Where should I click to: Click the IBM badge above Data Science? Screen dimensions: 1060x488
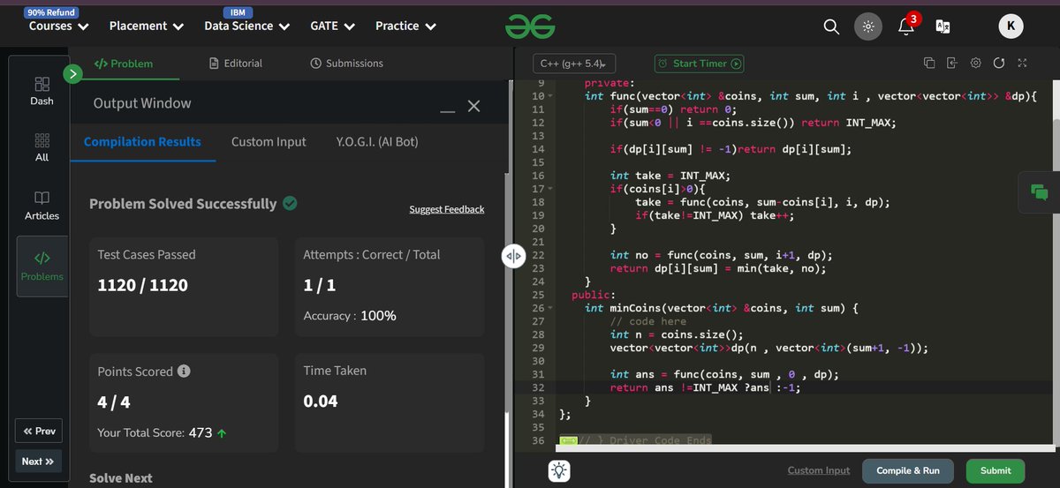(x=237, y=12)
